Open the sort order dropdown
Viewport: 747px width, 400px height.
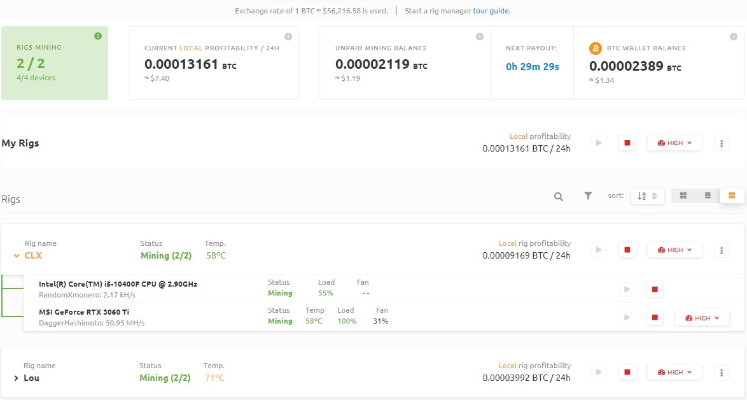648,196
